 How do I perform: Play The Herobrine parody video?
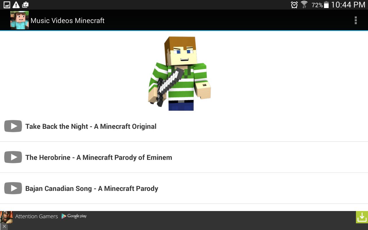point(13,157)
